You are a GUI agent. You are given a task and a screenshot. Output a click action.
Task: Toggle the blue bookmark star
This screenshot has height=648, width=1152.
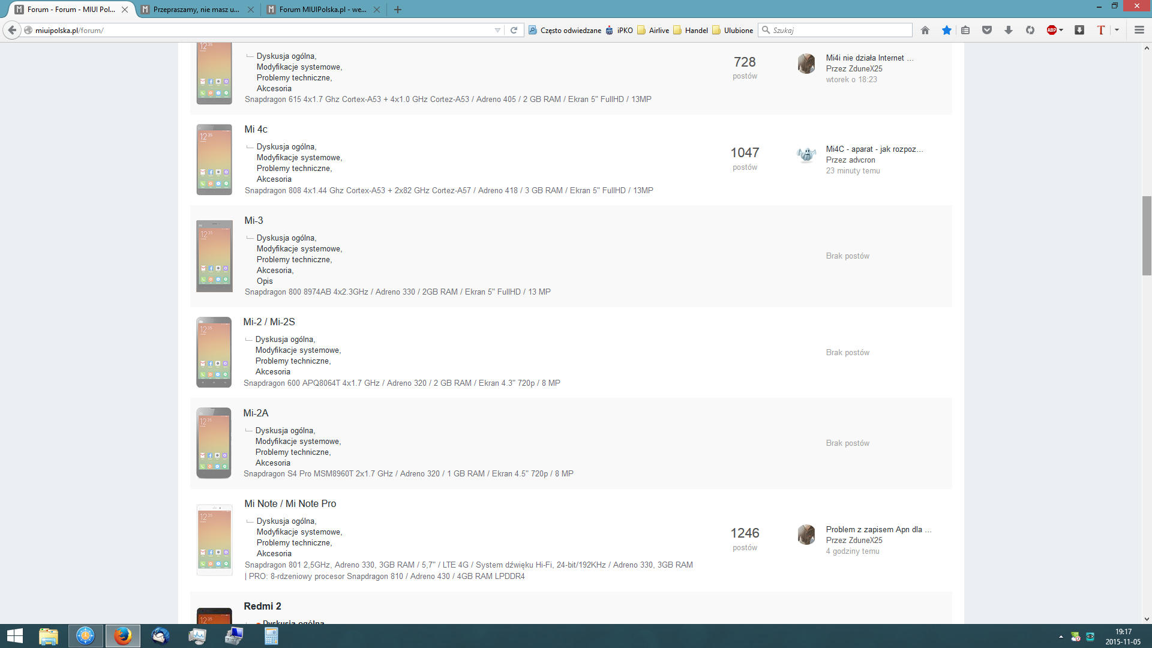(x=946, y=30)
